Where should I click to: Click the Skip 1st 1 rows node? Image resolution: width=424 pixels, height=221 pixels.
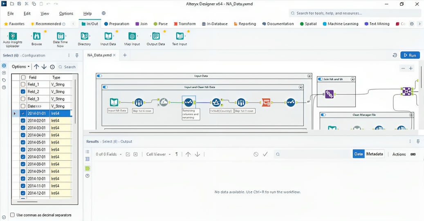241,102
